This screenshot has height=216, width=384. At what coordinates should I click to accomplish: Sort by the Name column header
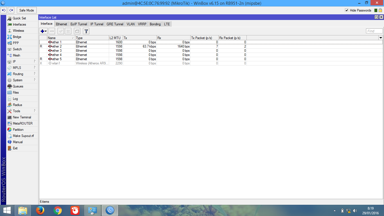coord(61,38)
